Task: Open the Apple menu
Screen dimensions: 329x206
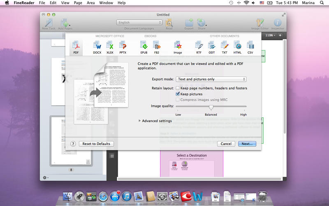Action: coord(7,3)
